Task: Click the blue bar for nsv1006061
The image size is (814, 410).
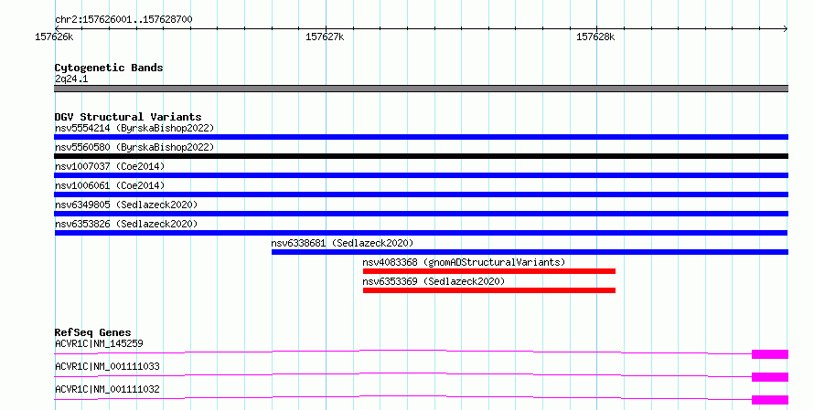Action: tap(421, 194)
